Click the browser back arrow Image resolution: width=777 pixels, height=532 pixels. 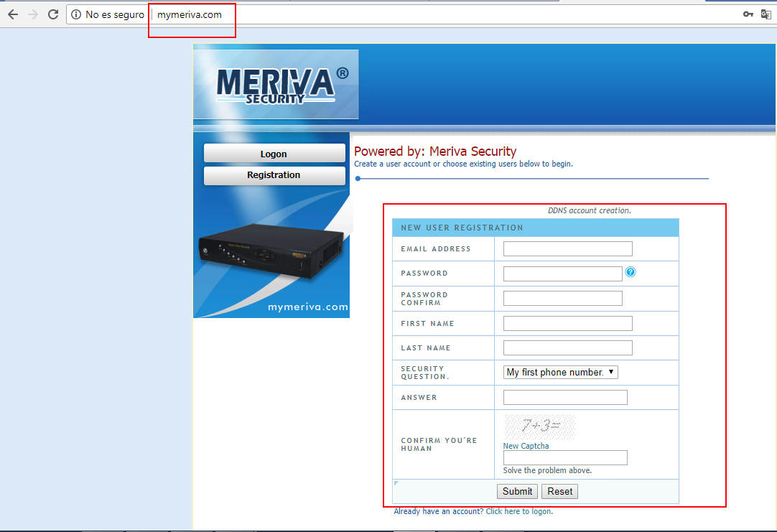coord(13,14)
